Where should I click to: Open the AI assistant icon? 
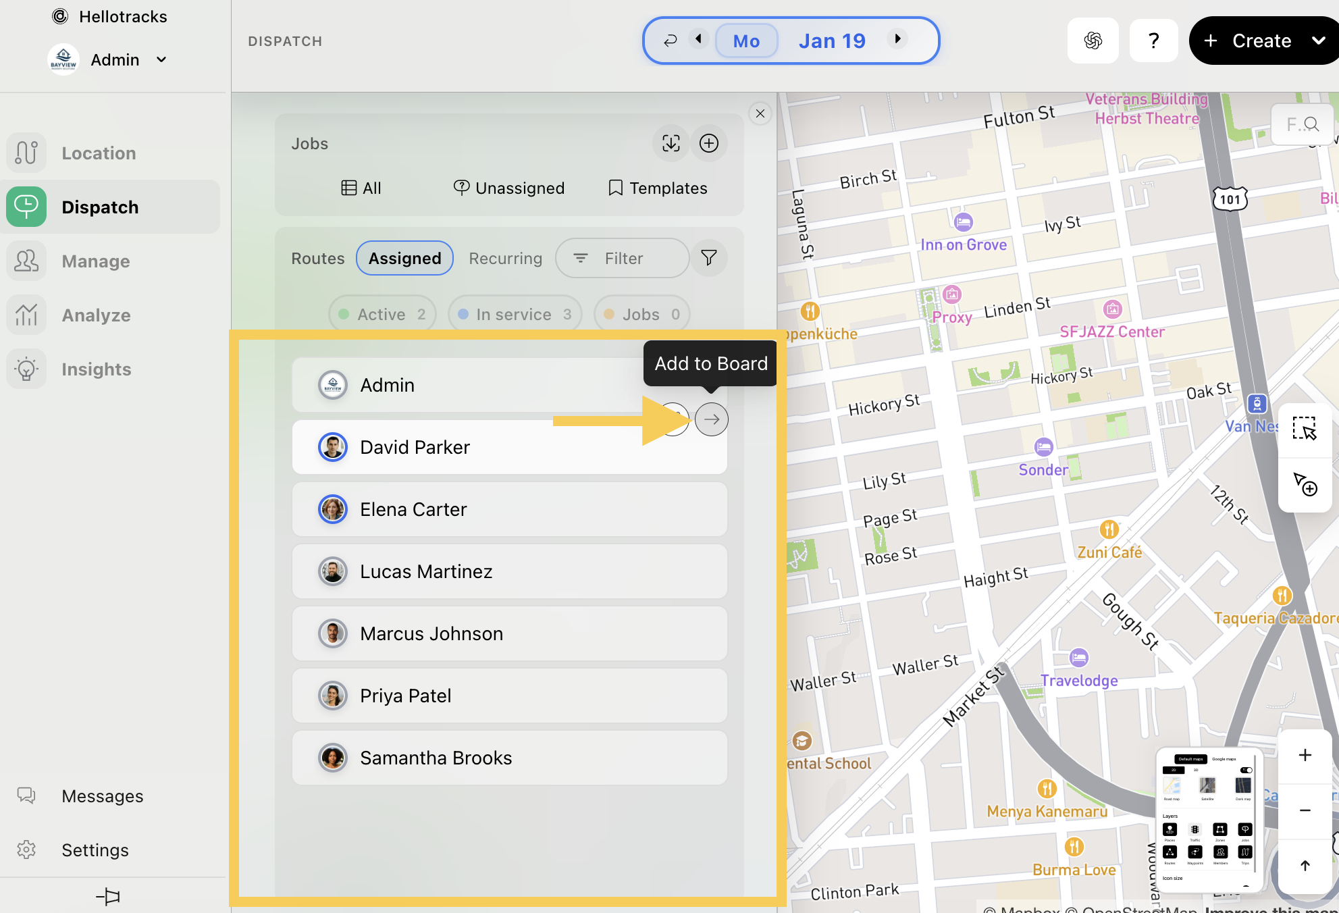coord(1093,41)
